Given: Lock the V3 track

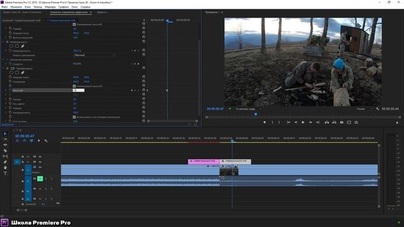Looking at the screenshot, I should click(23, 156).
